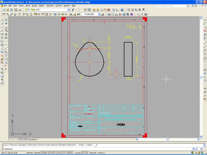Screen dimensions: 207x155
Task: Select the Line tool in left toolbar
Action: click(x=2, y=20)
